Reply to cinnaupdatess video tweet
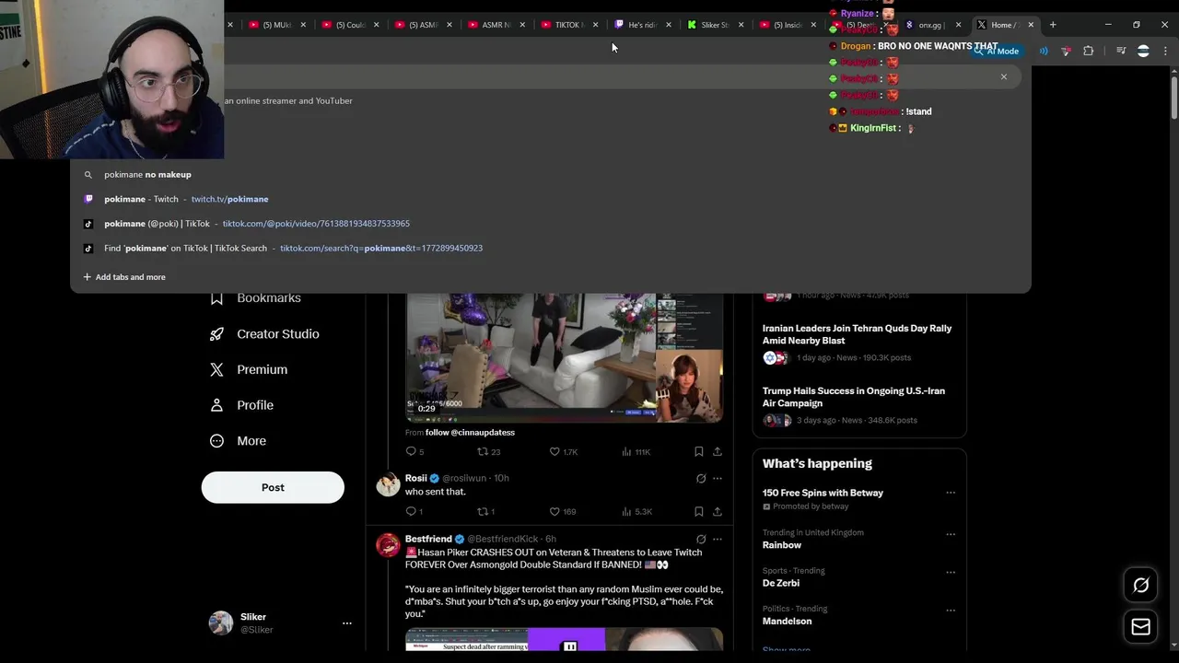This screenshot has width=1179, height=663. pos(415,451)
